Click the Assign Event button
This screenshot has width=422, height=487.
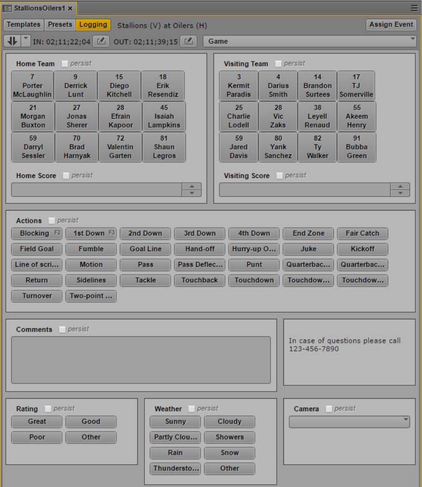[x=391, y=25]
